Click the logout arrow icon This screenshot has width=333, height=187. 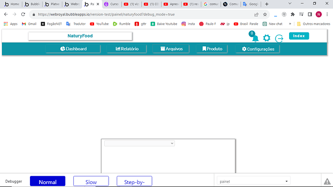279,39
